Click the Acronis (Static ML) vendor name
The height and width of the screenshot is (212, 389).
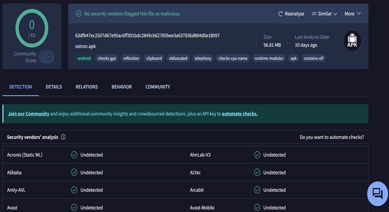(x=24, y=155)
